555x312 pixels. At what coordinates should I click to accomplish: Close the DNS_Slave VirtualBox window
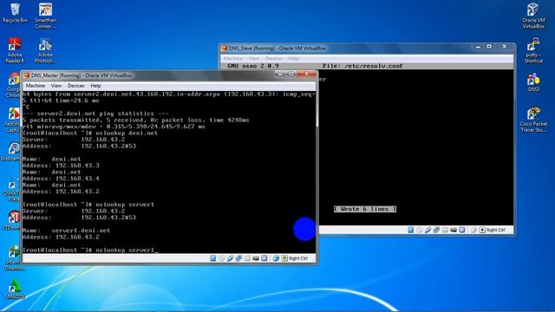click(505, 47)
